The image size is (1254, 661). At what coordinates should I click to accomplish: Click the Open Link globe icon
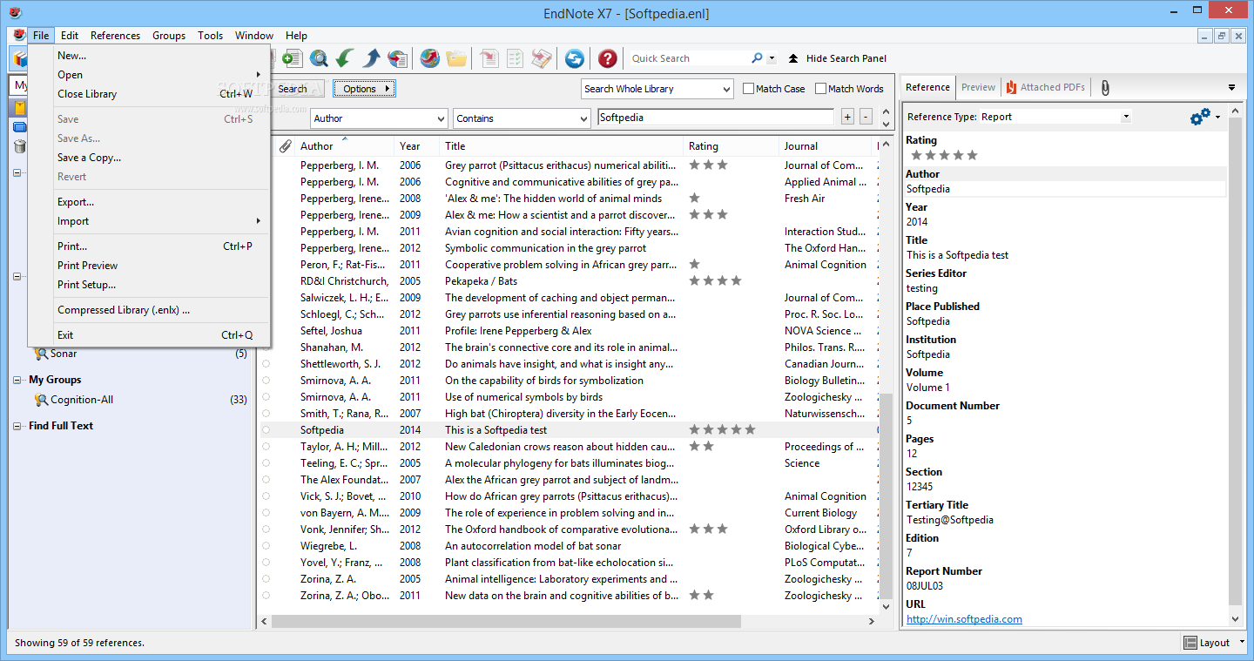[x=429, y=58]
